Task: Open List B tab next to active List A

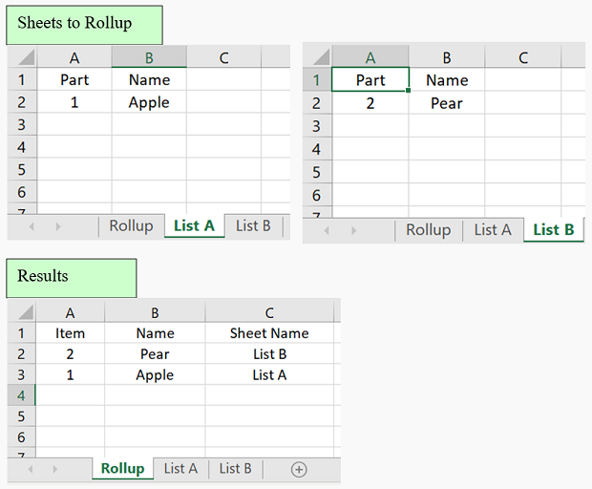Action: [x=253, y=226]
